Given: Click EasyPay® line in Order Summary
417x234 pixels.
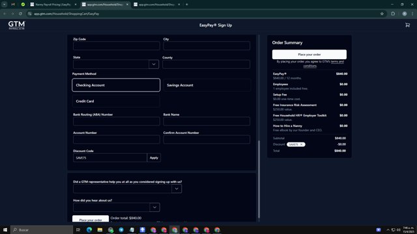Looking at the screenshot, I should pos(310,76).
